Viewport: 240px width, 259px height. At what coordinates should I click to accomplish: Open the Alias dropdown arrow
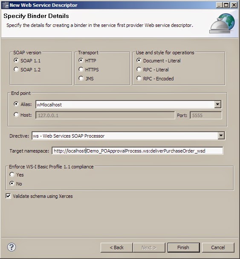(x=217, y=104)
